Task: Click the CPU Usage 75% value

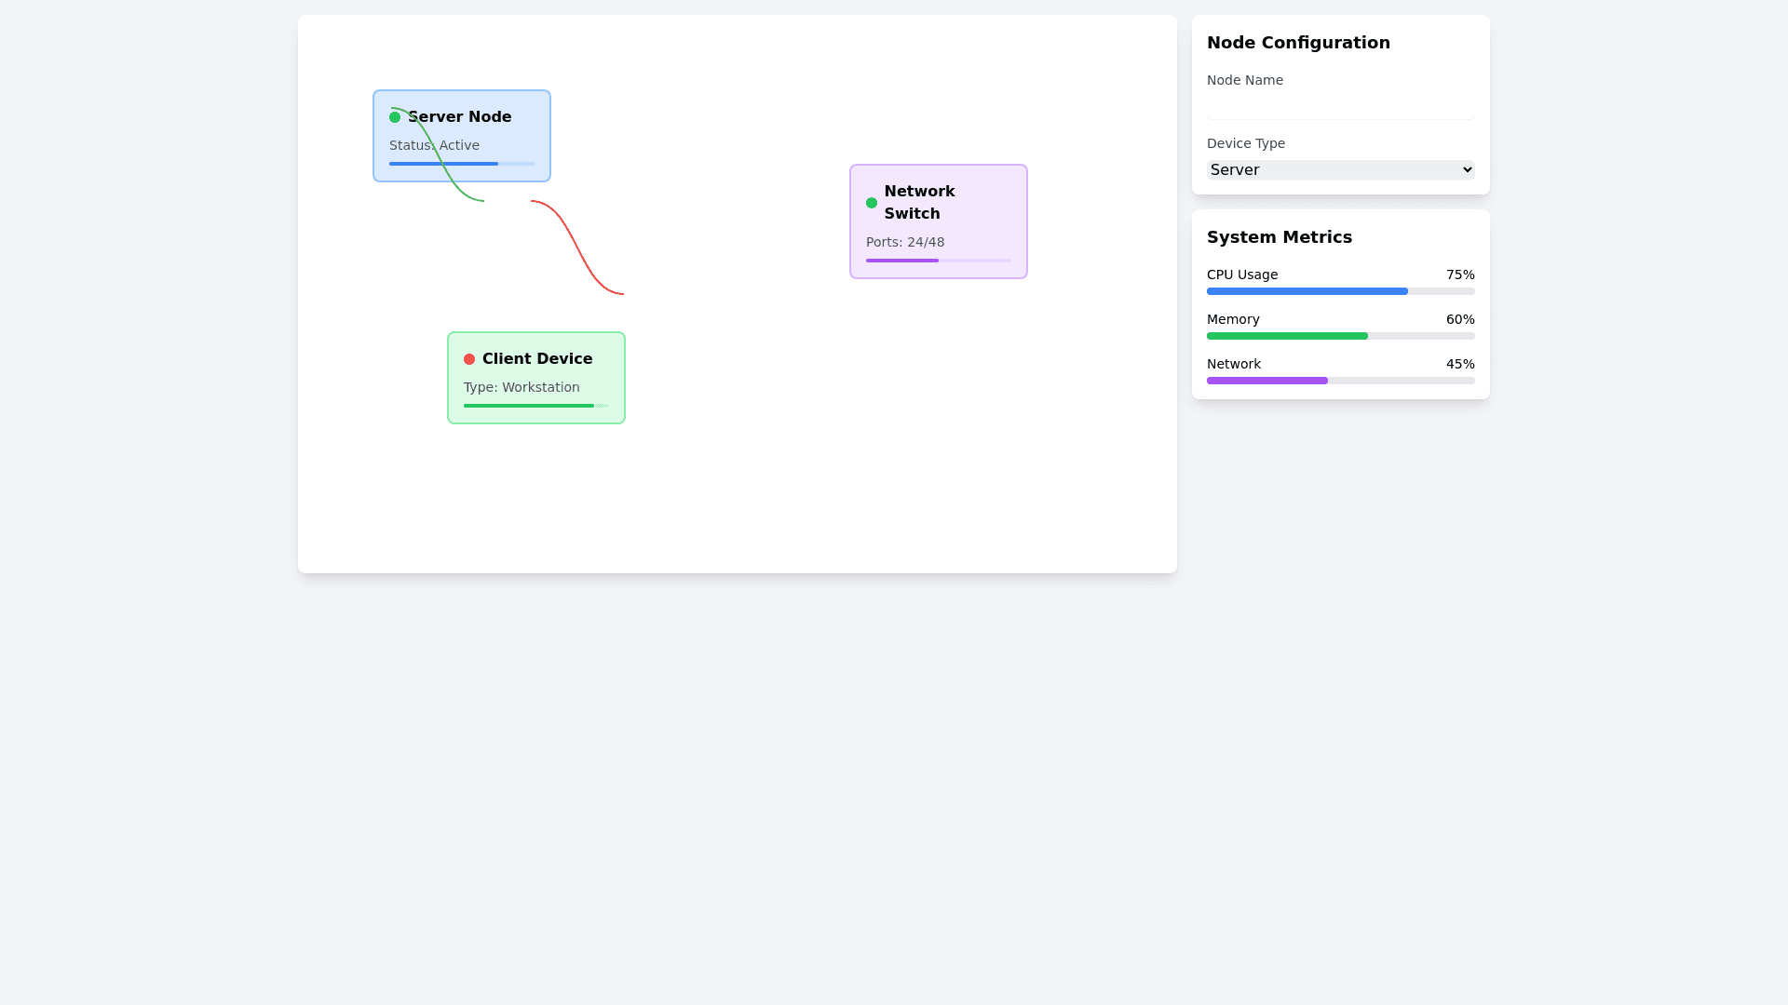Action: tap(1459, 275)
